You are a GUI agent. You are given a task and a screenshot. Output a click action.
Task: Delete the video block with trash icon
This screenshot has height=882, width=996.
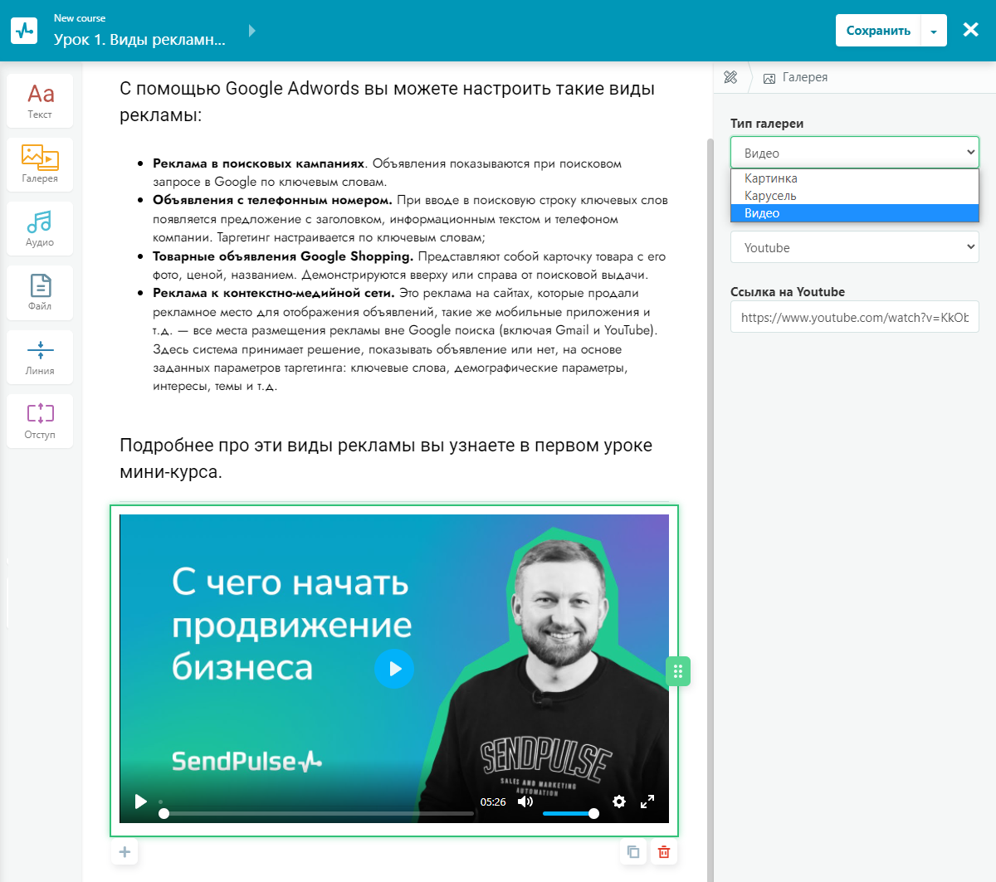[x=664, y=851]
